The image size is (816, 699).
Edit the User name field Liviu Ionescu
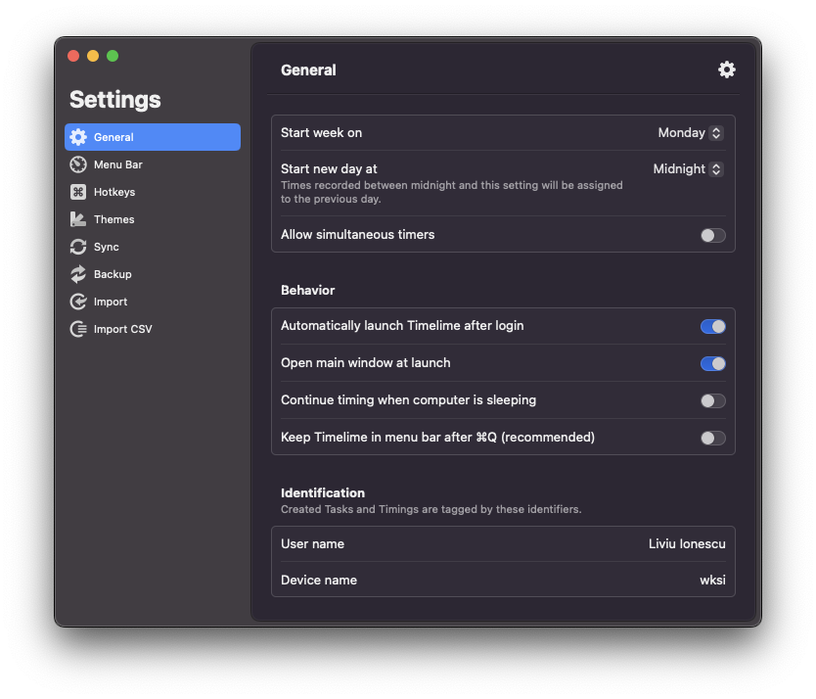pos(687,543)
